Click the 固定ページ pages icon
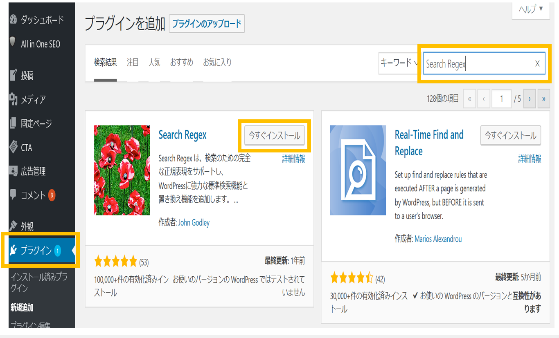Screen dimensions: 559x338 (13, 123)
